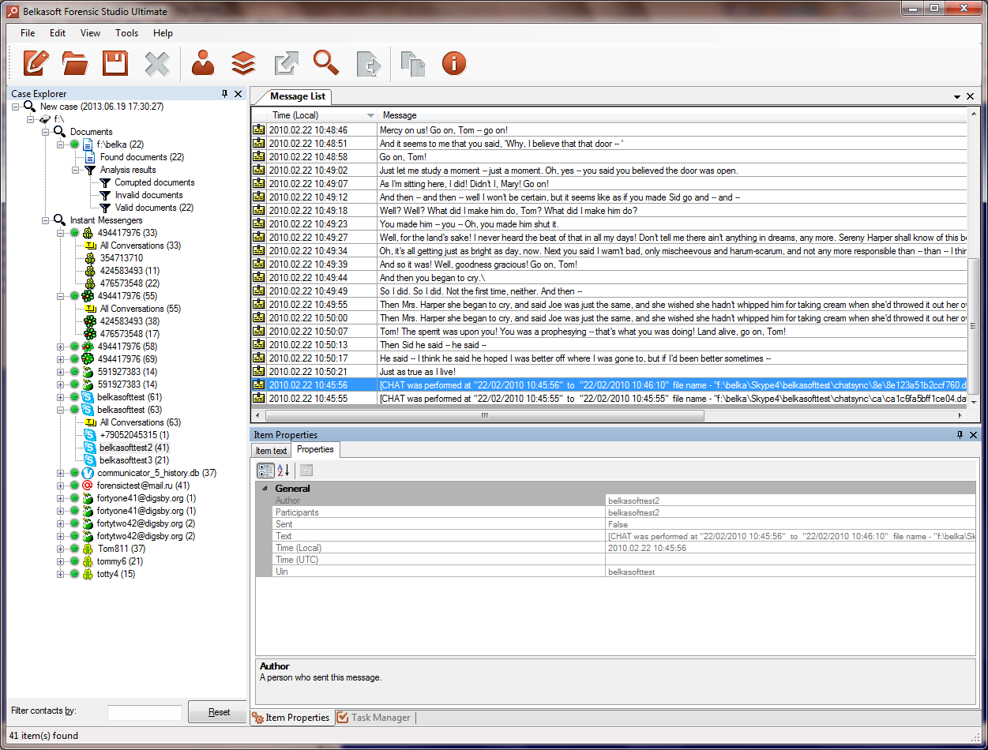This screenshot has width=988, height=750.
Task: Close the Item Properties panel
Action: [x=972, y=435]
